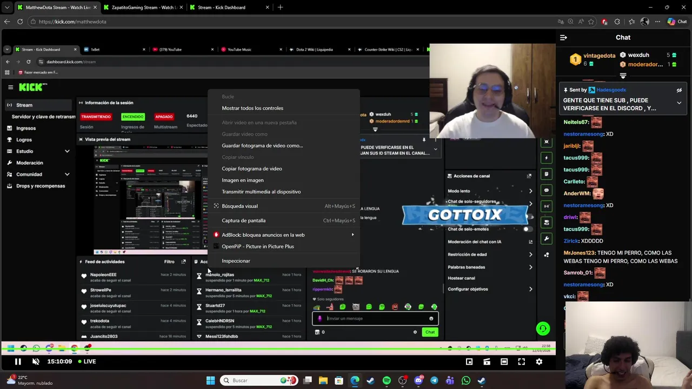Viewport: 692px width, 389px height.
Task: Open the stream player settings gear
Action: (x=539, y=361)
